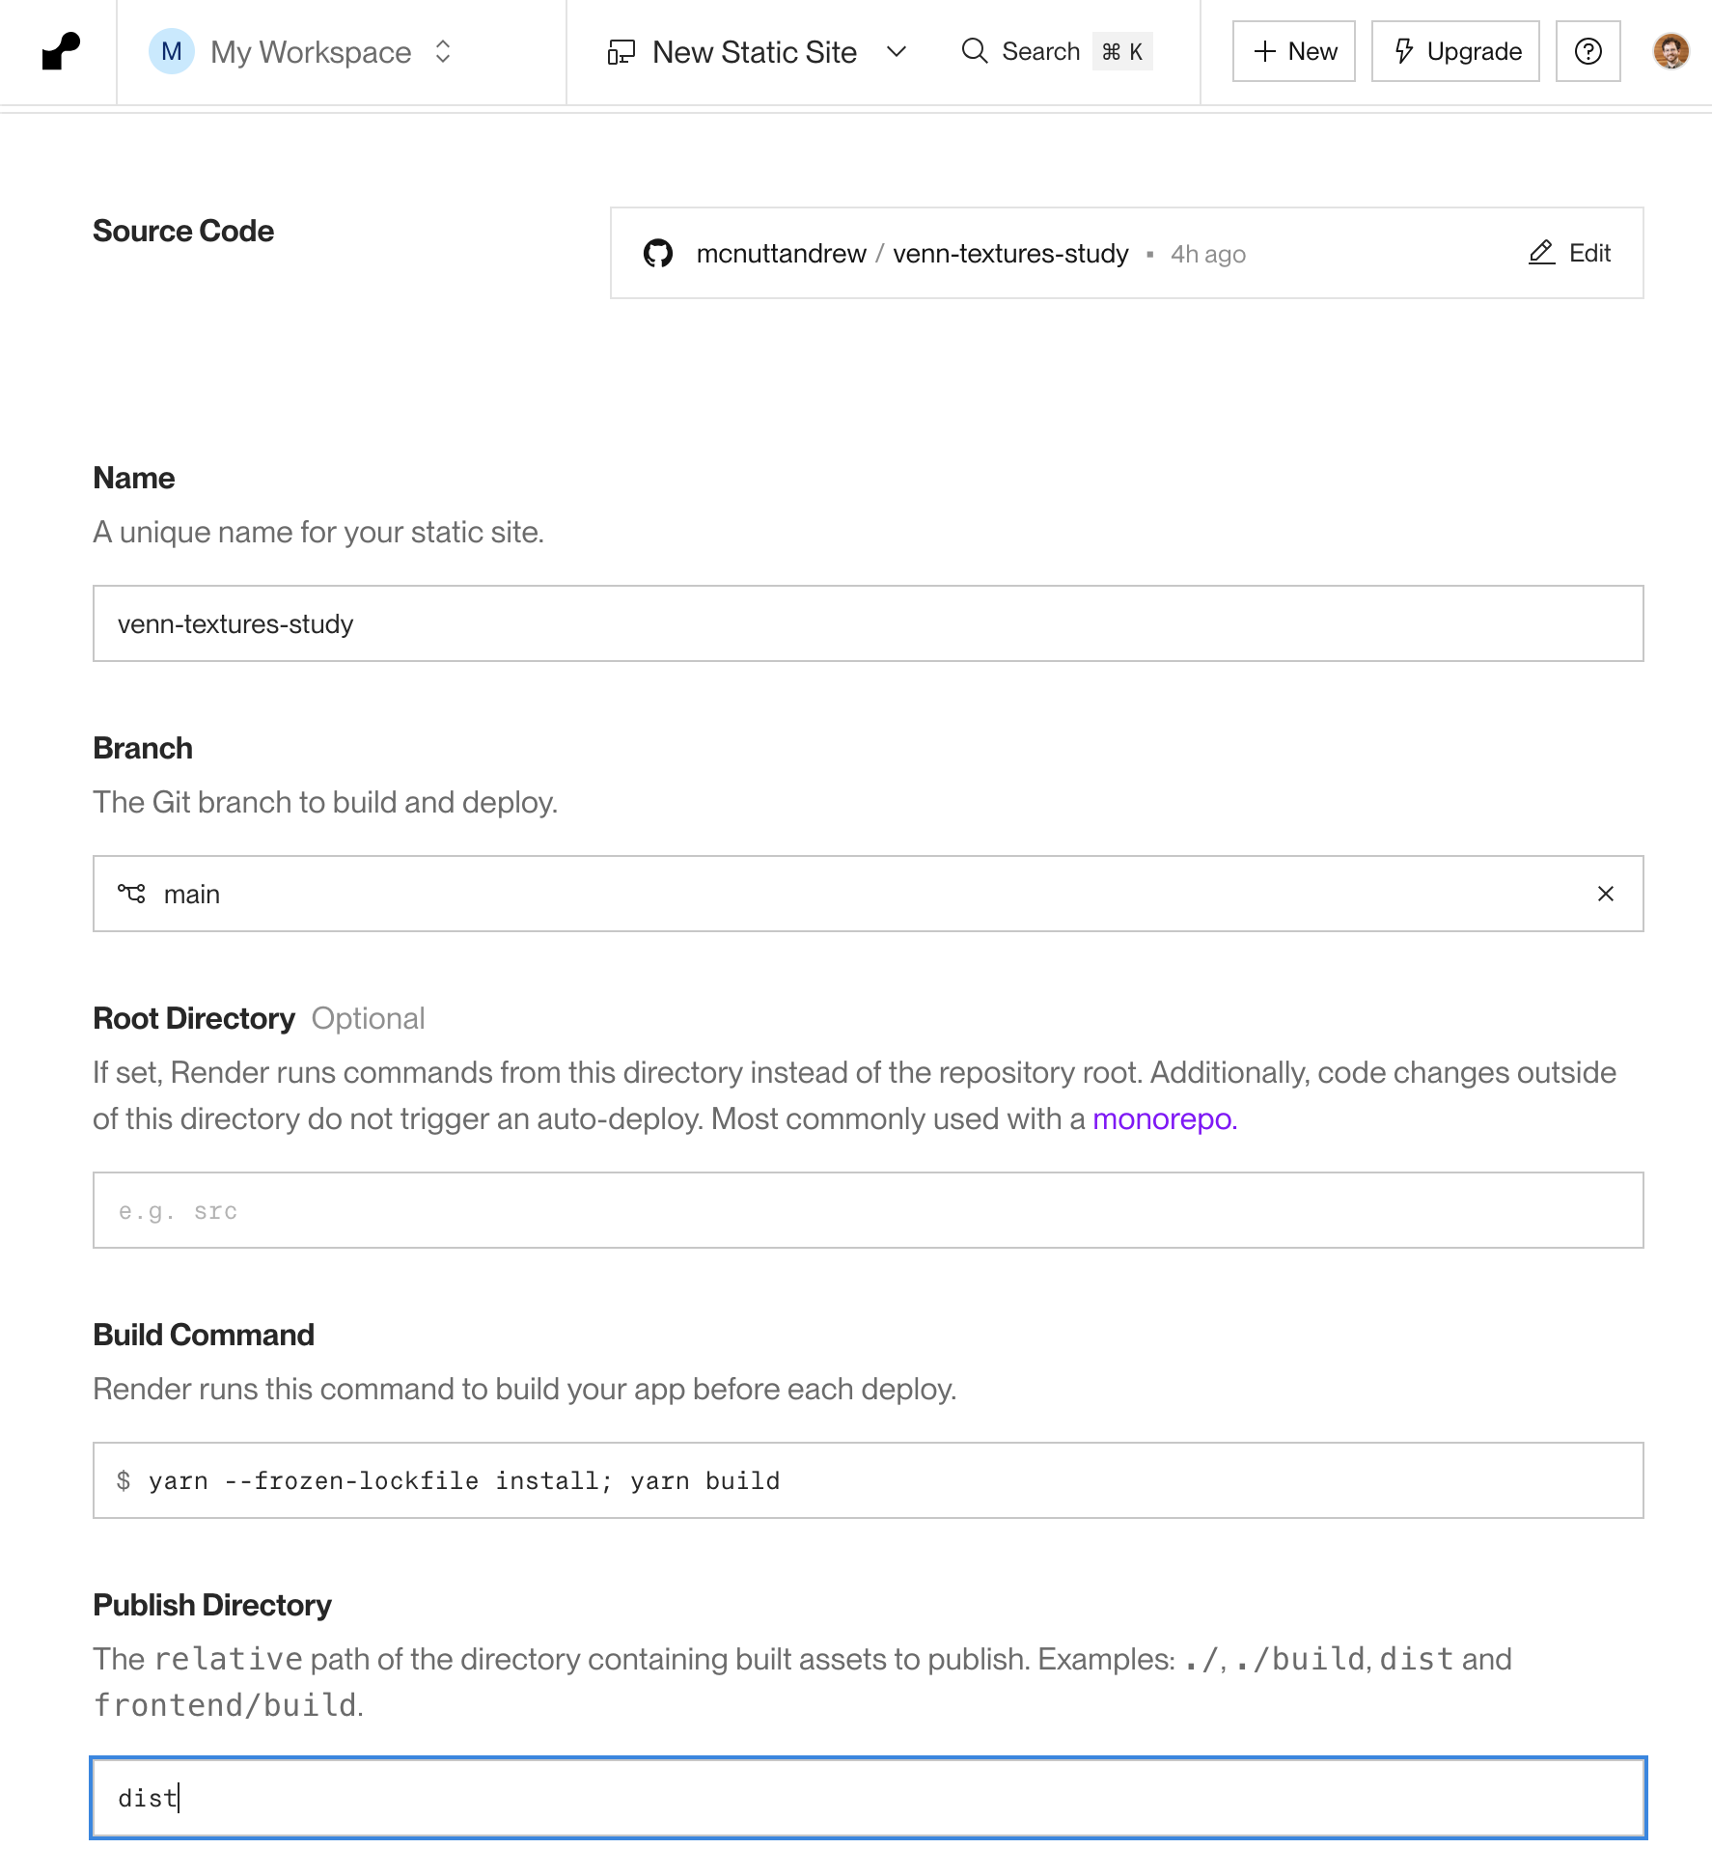
Task: Open Search with the ⌘ K shortcut badge
Action: coord(1122,51)
